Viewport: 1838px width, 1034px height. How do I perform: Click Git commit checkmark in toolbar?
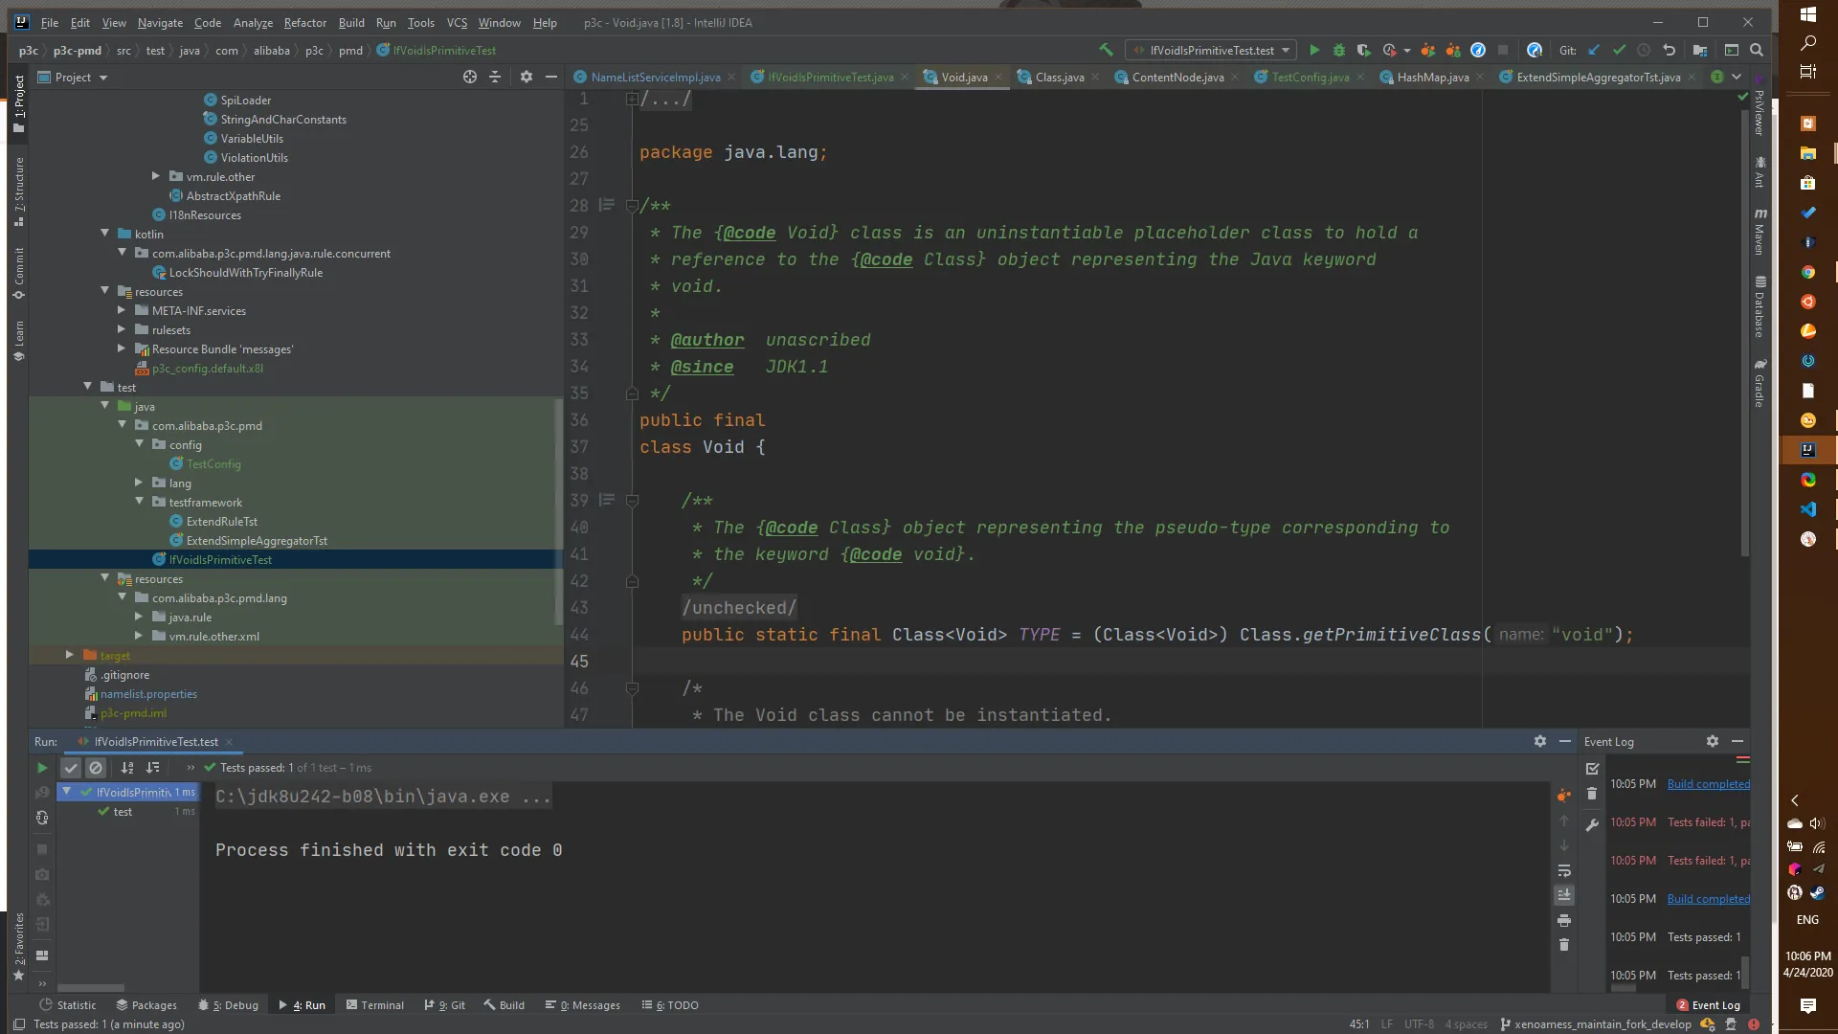click(x=1619, y=50)
